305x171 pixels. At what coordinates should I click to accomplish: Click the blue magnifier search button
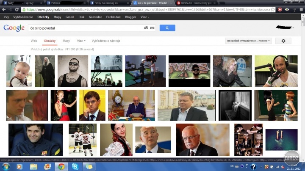[167, 28]
